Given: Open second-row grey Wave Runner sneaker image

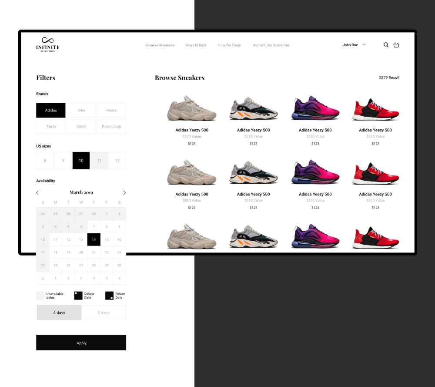Looking at the screenshot, I should point(253,172).
